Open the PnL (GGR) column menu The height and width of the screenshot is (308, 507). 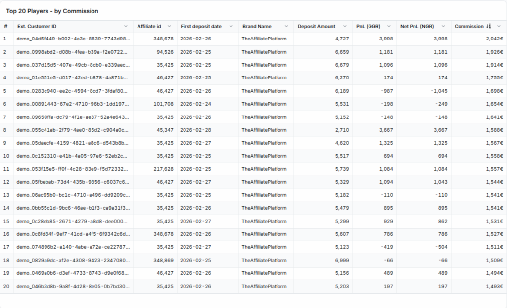(x=389, y=26)
